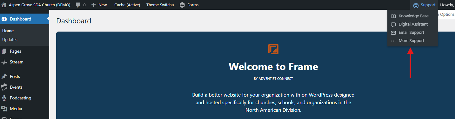Open the Cache (Active) toolbar item
This screenshot has width=455, height=119.
click(x=127, y=5)
